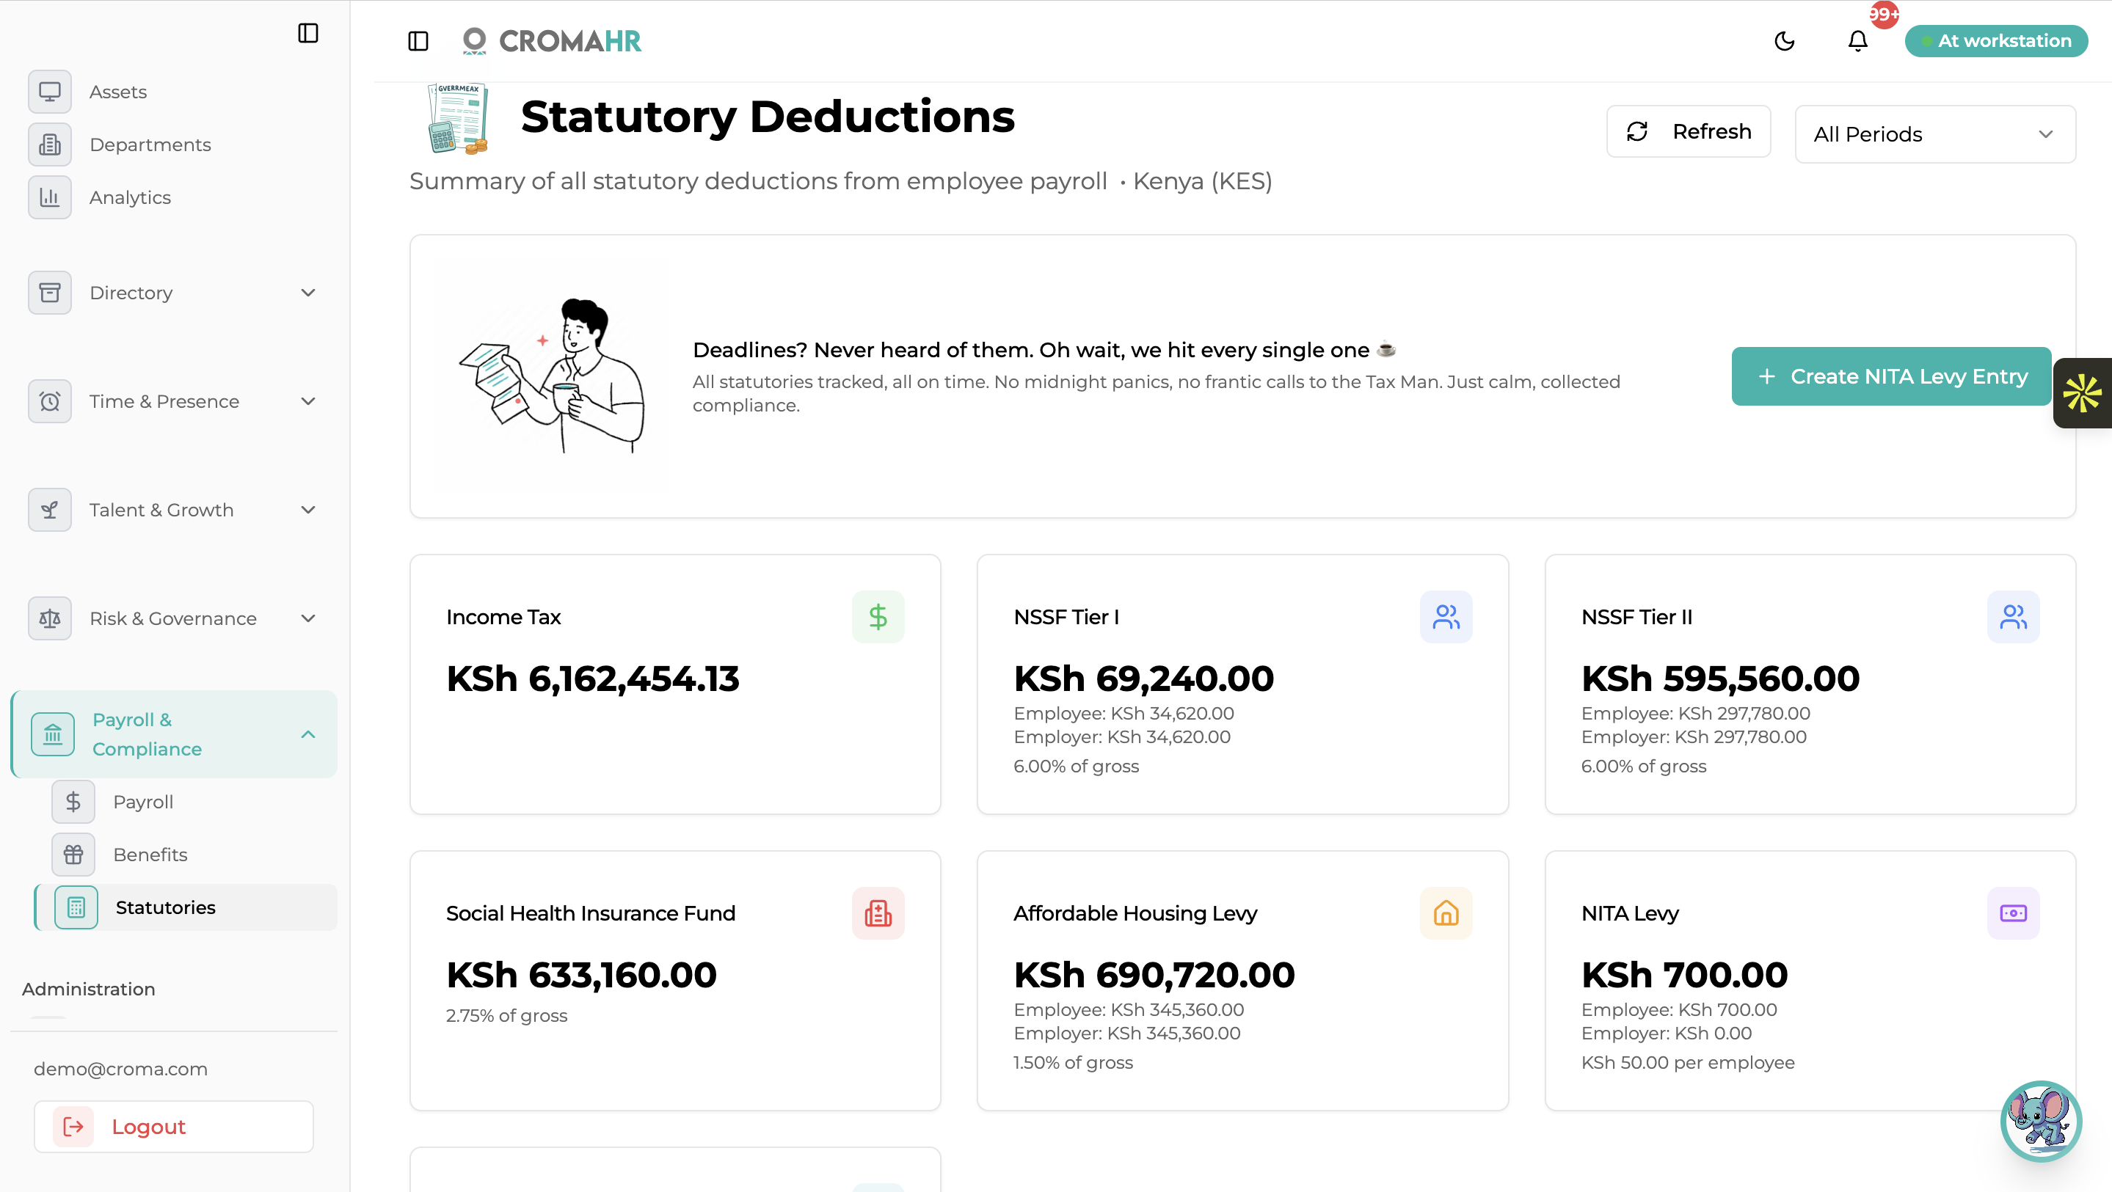Screen dimensions: 2112x1192
Task: Click the NITA Levy total KSh 700.00
Action: pyautogui.click(x=1684, y=975)
